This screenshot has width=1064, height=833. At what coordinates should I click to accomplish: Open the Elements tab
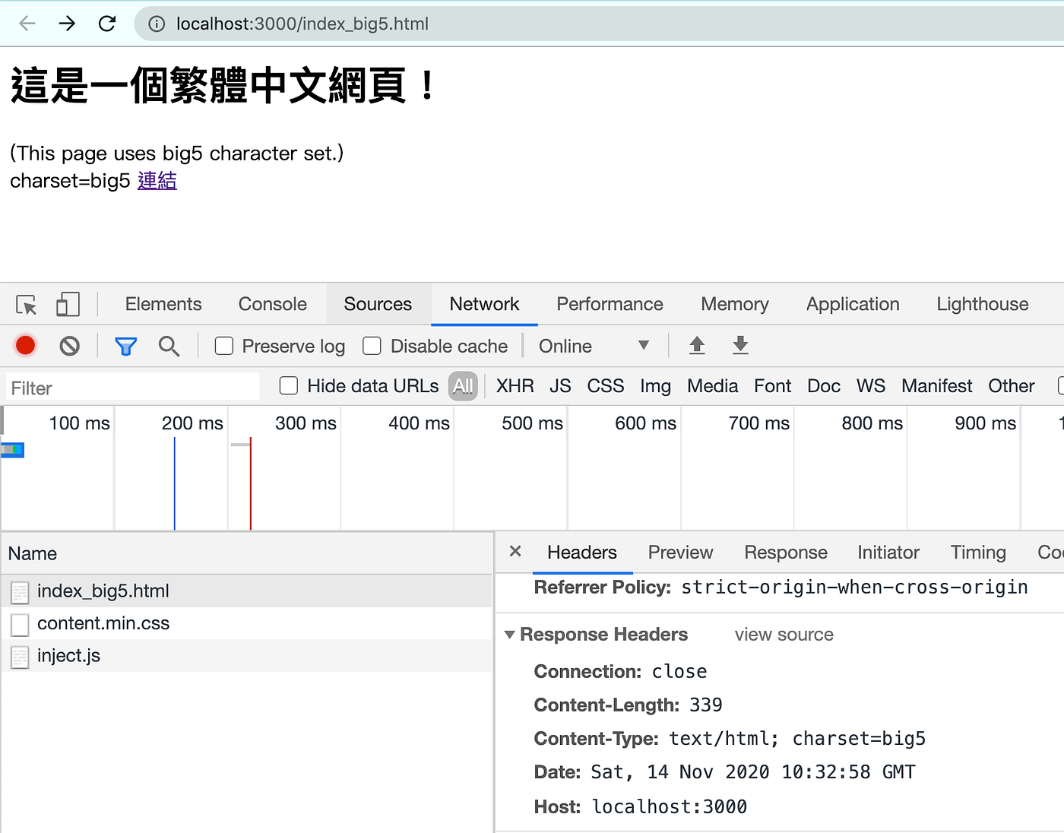point(163,304)
